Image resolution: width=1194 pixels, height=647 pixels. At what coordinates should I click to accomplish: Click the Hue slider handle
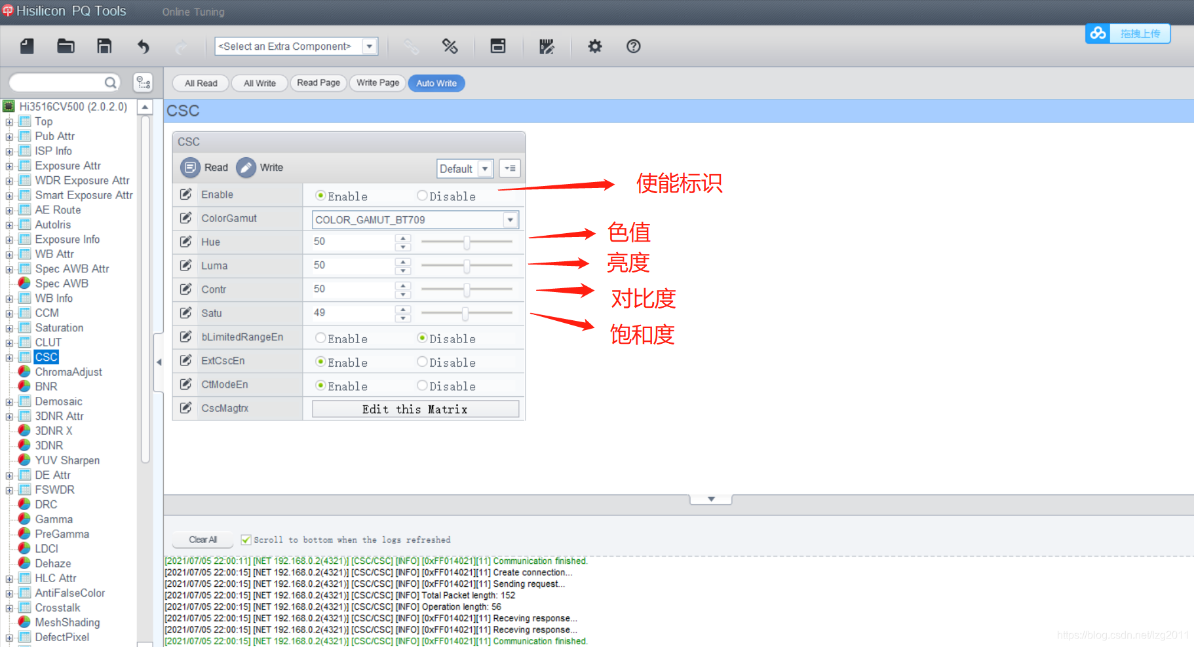(467, 242)
